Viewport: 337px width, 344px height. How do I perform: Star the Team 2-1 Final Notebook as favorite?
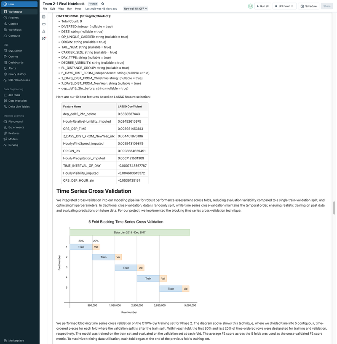102,3
